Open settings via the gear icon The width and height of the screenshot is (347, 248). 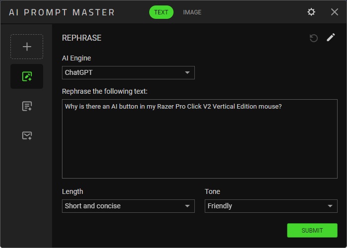click(311, 12)
